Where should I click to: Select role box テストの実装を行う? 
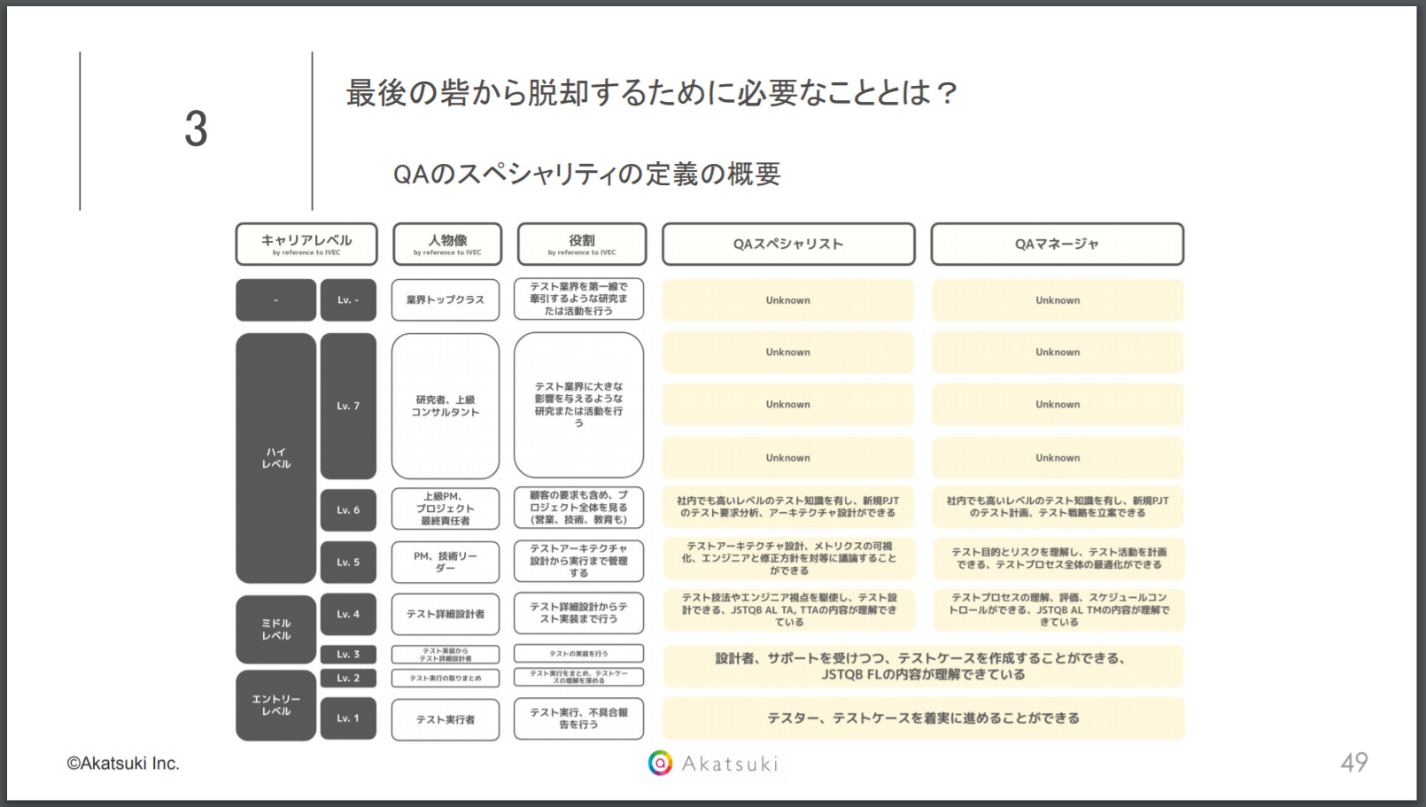coord(578,654)
